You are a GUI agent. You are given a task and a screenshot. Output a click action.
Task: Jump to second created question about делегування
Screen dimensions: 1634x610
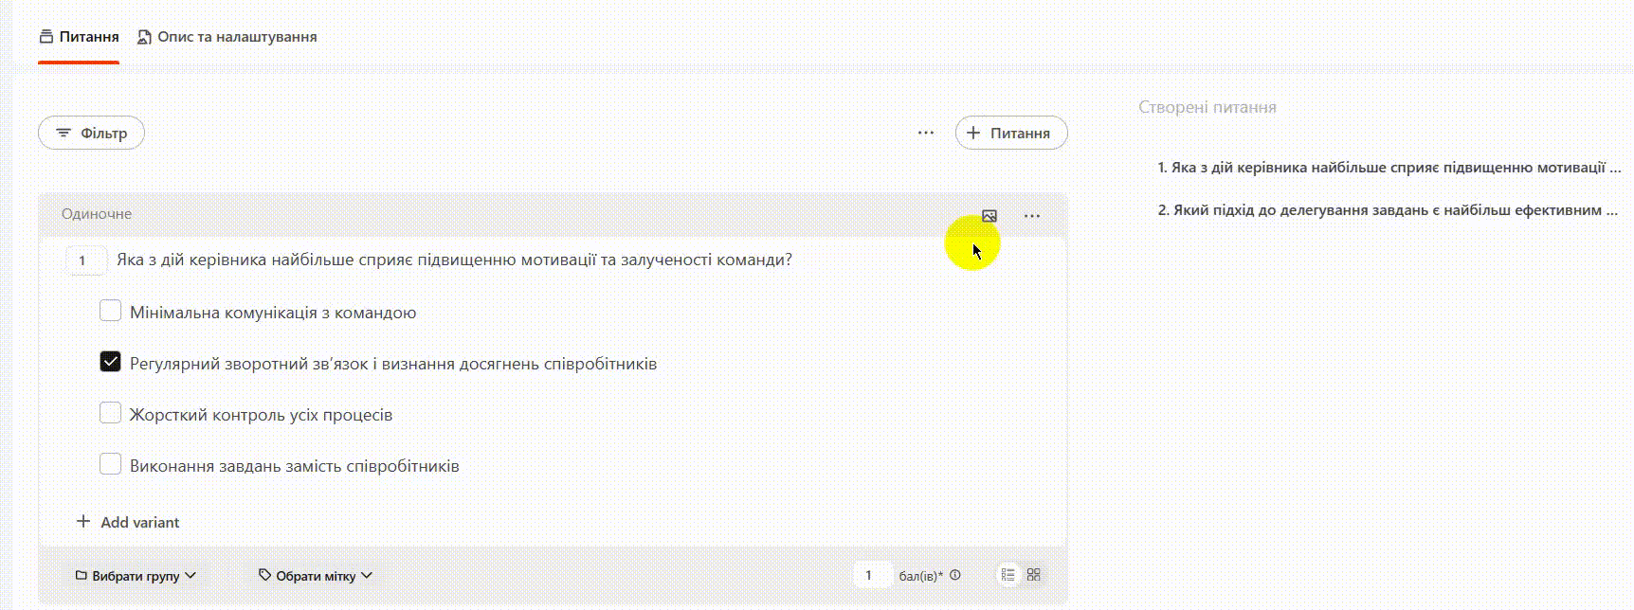(x=1388, y=210)
